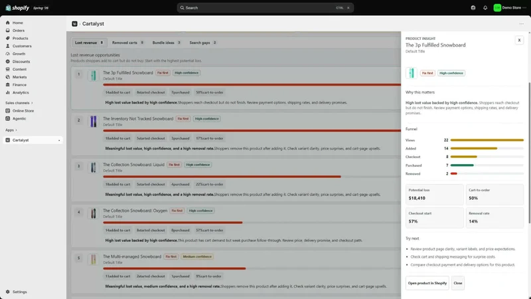This screenshot has width=531, height=299.
Task: Open the Analytics chart icon
Action: (7, 92)
